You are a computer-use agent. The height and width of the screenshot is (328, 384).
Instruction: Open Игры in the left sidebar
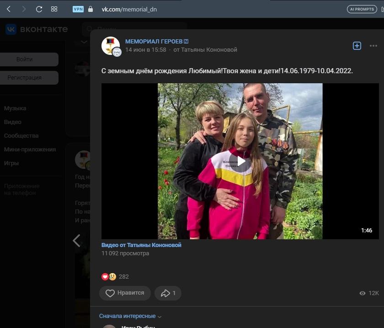[x=11, y=163]
